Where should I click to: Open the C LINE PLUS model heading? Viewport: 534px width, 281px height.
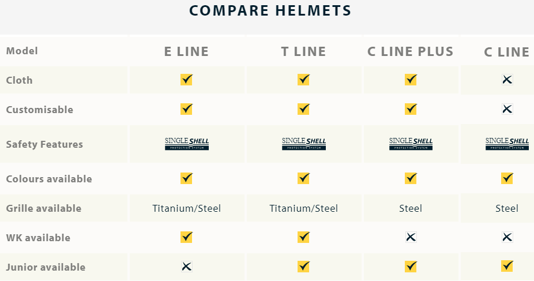(411, 51)
